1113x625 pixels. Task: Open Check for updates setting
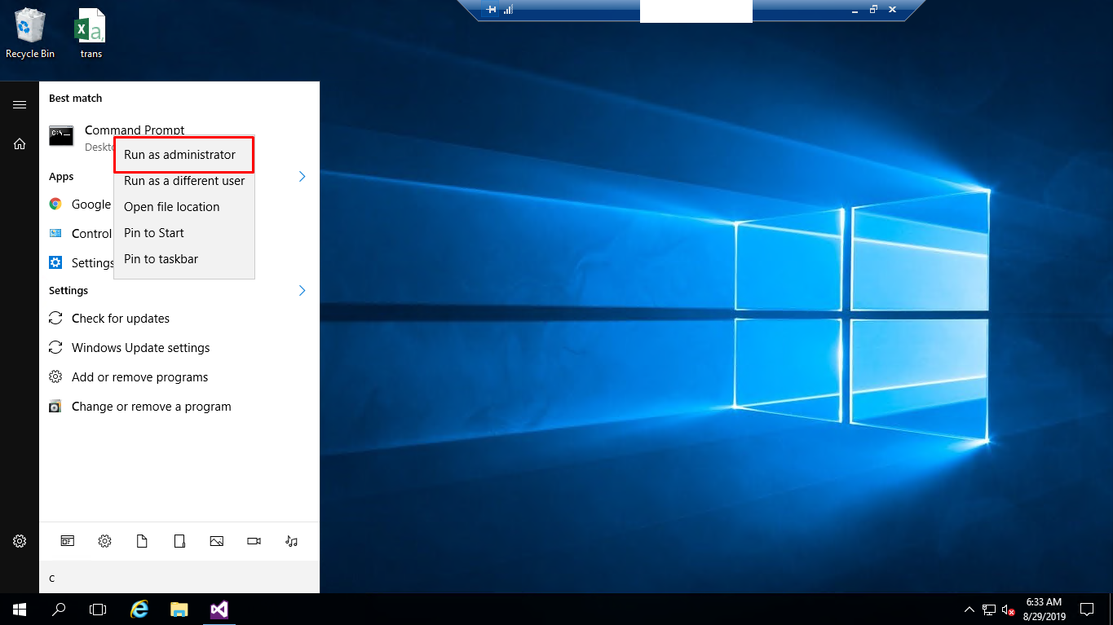179,319
